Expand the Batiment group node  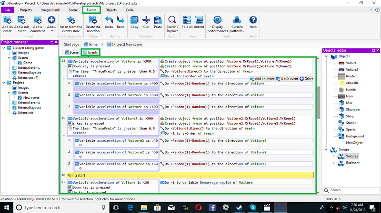tap(333, 163)
